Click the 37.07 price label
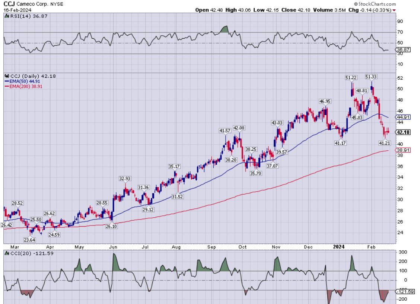 (x=272, y=166)
